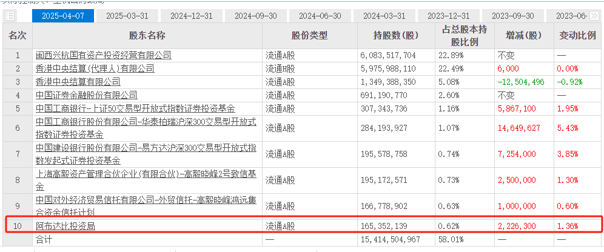This screenshot has width=604, height=252.
Task: Open the 外贸信托-高毅晓峰鸿远 shareholder link
Action: 146,206
